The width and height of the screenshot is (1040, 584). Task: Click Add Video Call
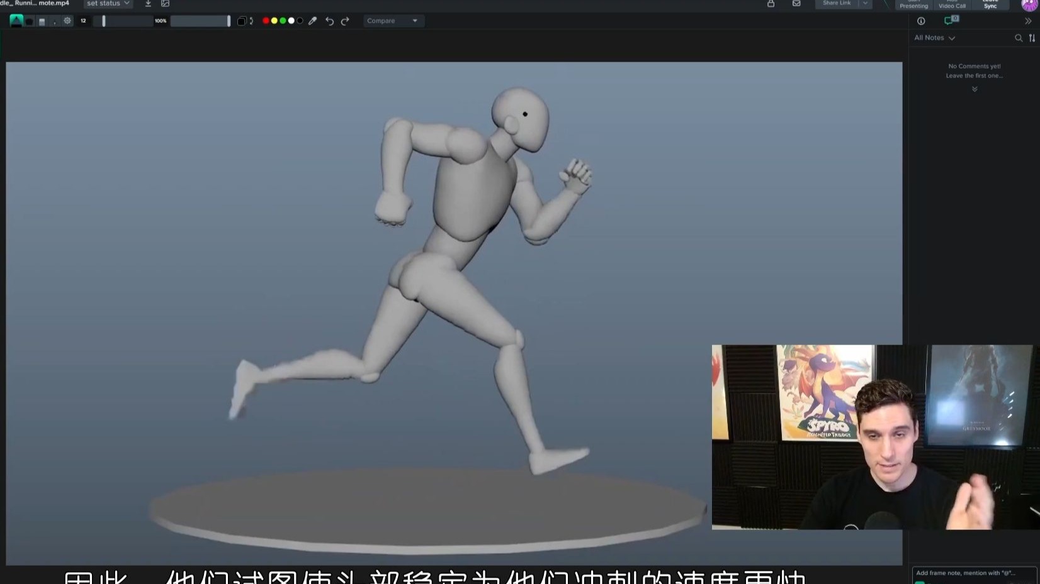point(952,4)
